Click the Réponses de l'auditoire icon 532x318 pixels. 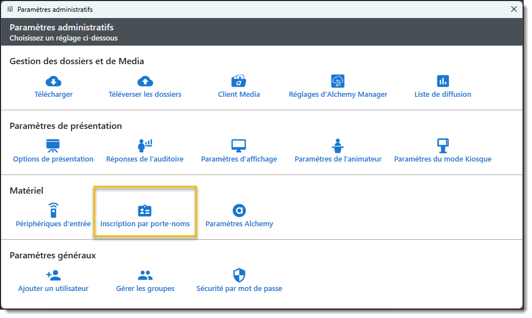(x=145, y=146)
